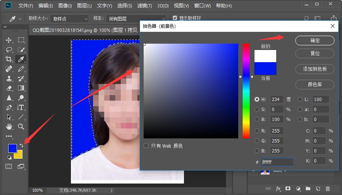The height and width of the screenshot is (195, 342).
Task: Click the layer fx styles icon
Action: pos(278,188)
